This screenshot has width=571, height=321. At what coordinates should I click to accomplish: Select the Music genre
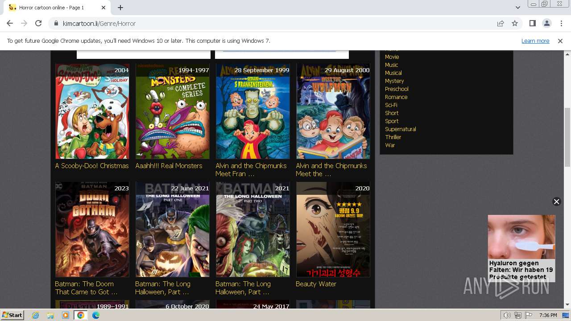[x=391, y=65]
